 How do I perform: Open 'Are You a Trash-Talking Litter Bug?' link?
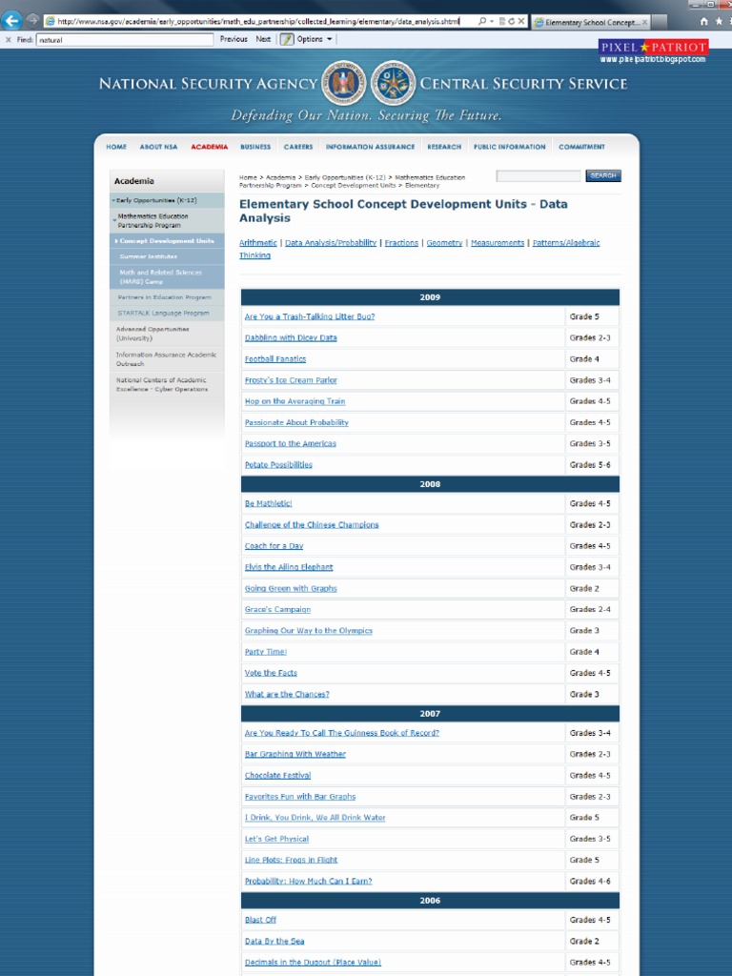point(310,316)
